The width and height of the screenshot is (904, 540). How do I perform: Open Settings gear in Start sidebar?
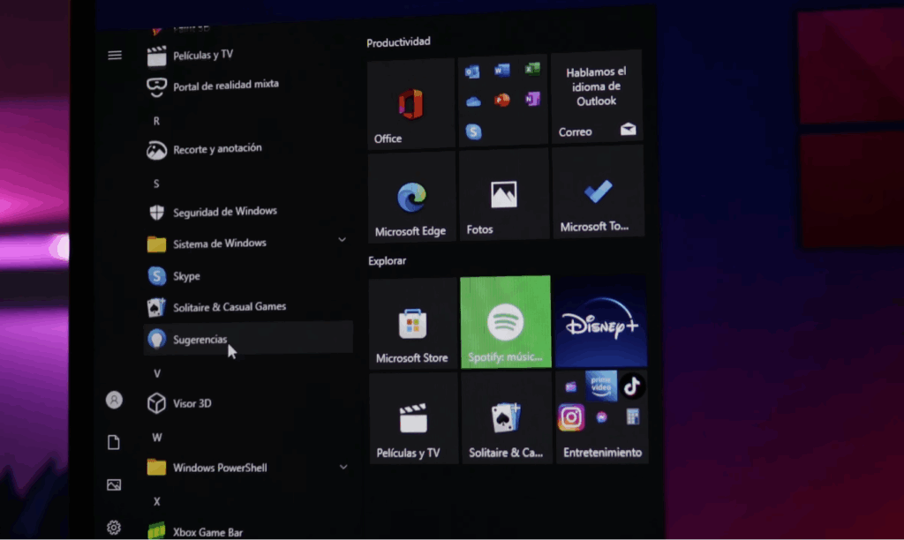(x=114, y=528)
